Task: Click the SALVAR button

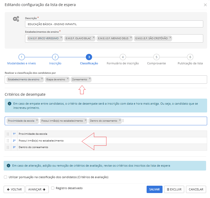Action: pyautogui.click(x=154, y=189)
